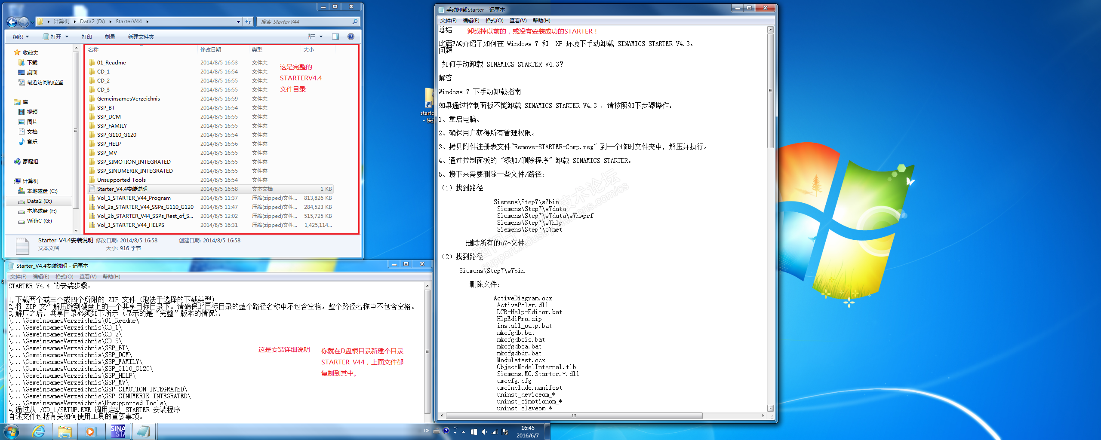Open 帮助(H) menu in 手动卸载Starter Notepad
This screenshot has height=440, width=1101.
point(541,21)
